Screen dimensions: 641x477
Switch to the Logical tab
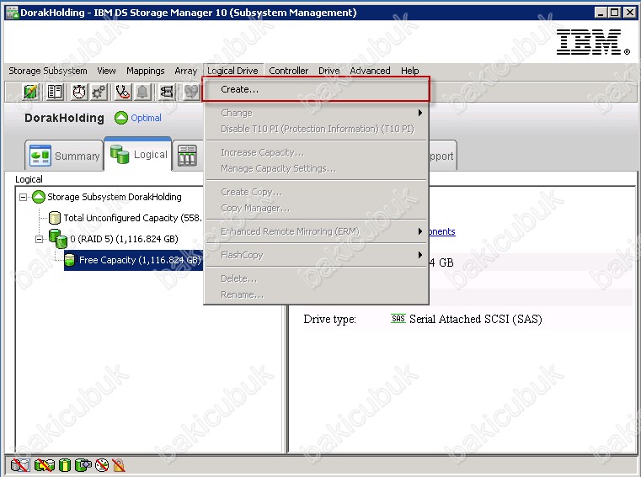click(x=138, y=154)
